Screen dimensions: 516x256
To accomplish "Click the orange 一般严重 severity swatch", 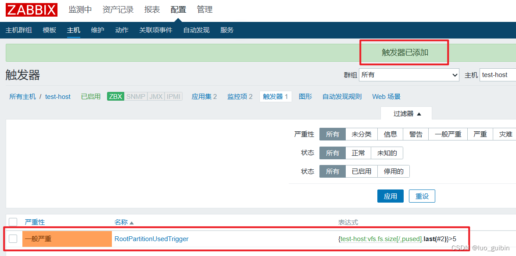I will point(67,238).
